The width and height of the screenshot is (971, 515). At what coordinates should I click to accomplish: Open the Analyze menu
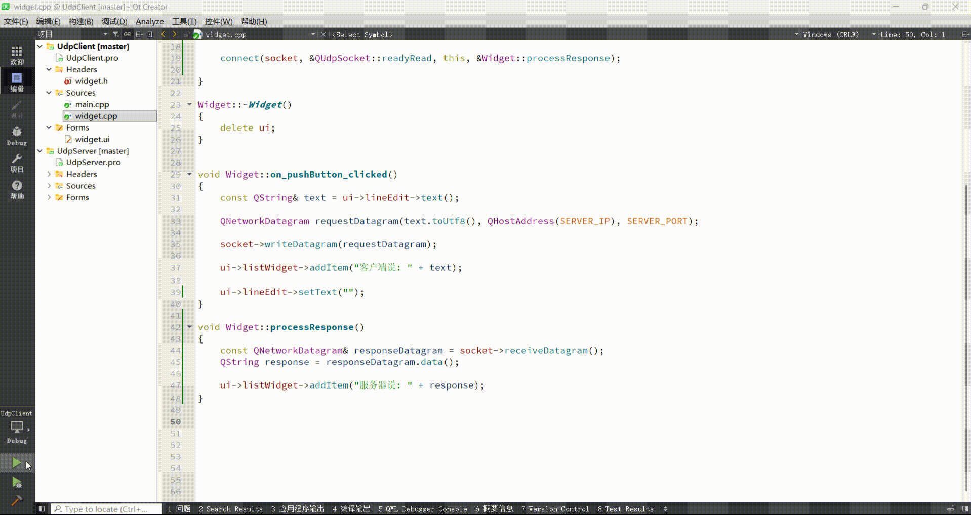click(x=149, y=21)
